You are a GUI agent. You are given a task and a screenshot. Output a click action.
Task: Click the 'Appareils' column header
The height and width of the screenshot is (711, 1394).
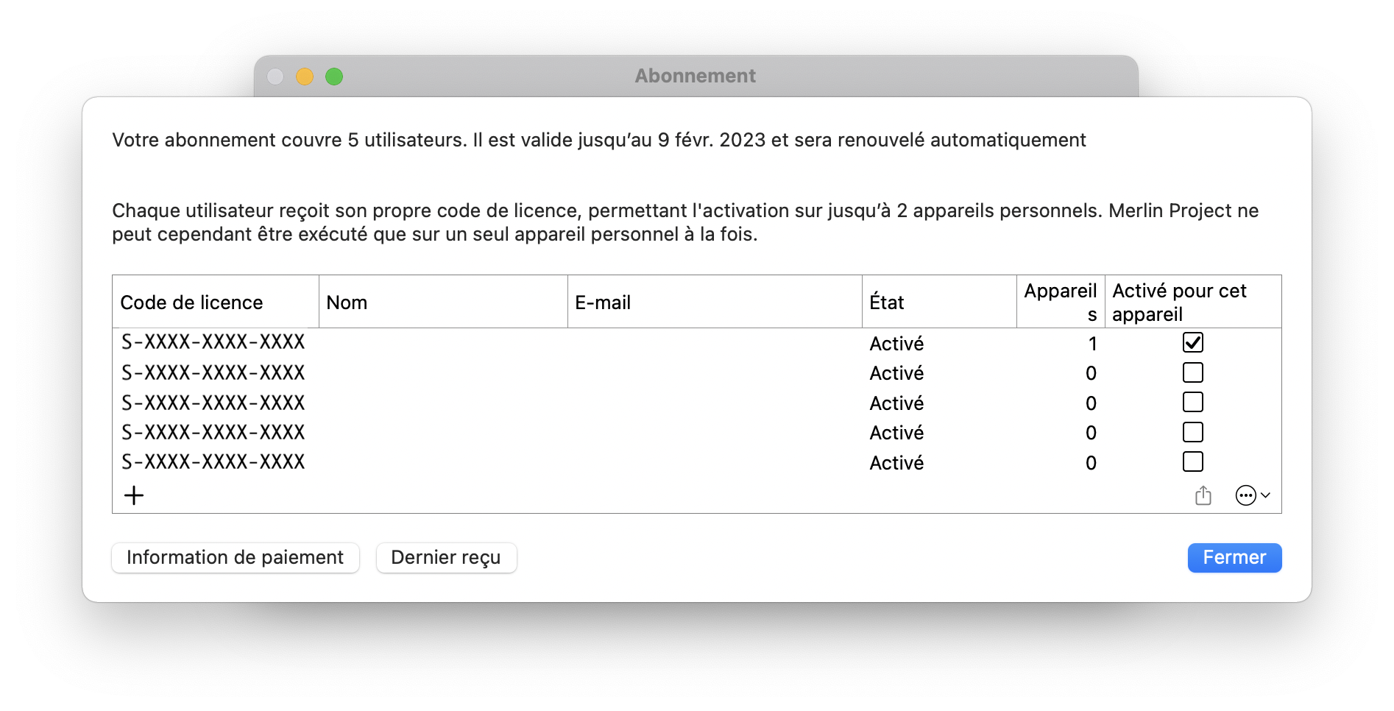(1060, 302)
